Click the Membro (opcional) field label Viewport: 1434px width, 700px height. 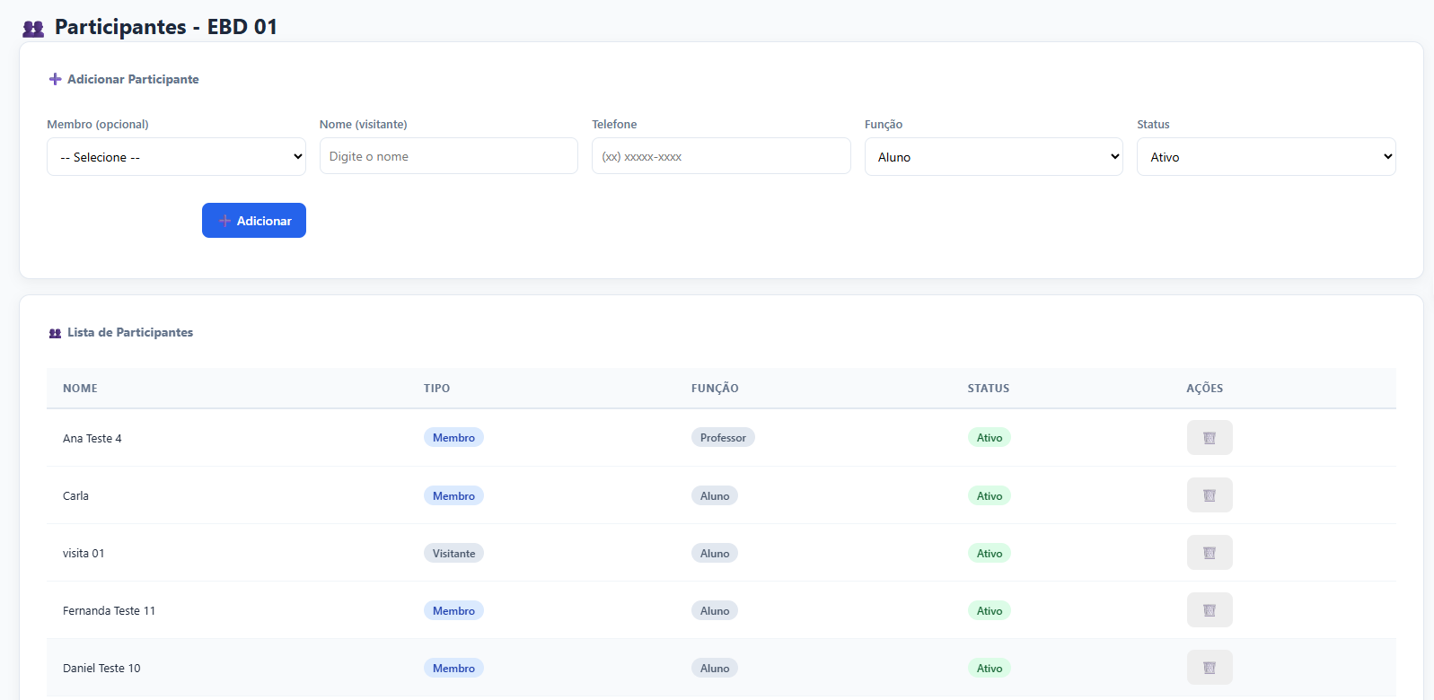[98, 125]
